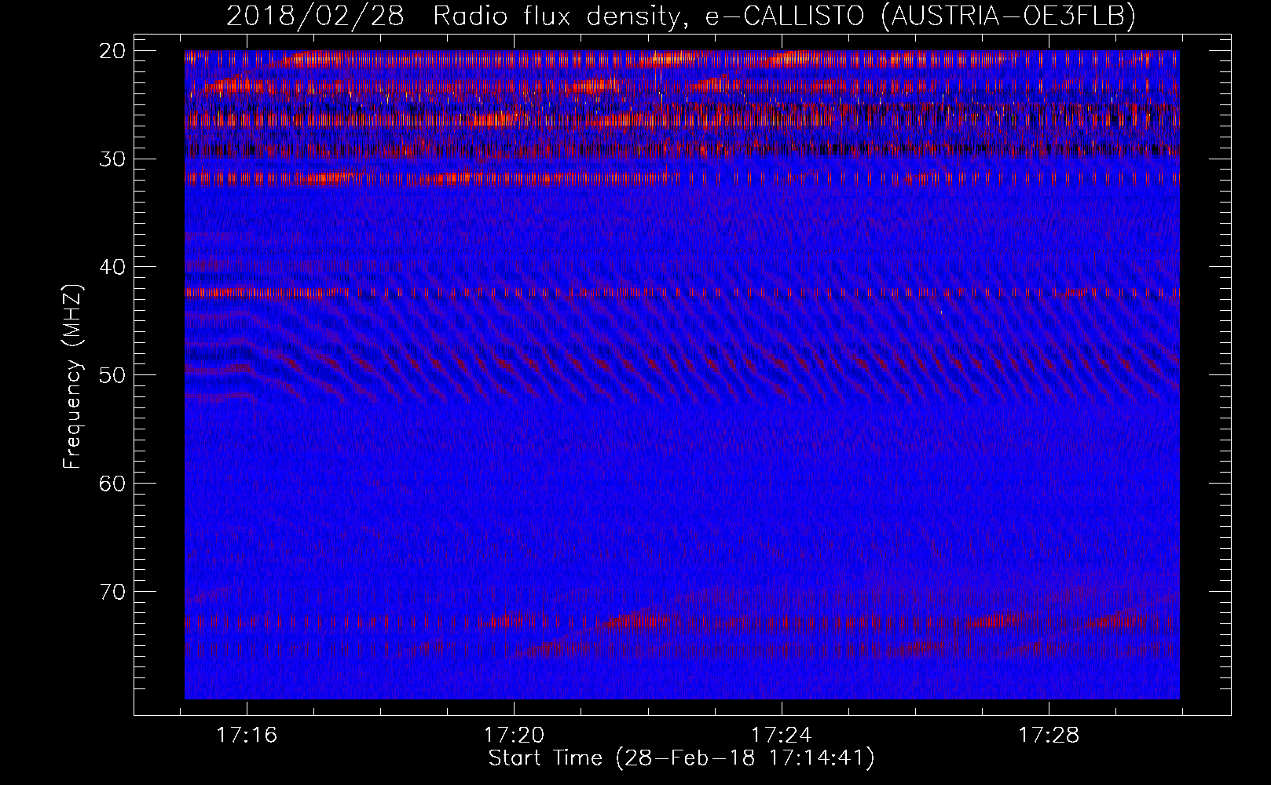
Task: Click the 70 MHz frequency axis label
Action: [112, 591]
